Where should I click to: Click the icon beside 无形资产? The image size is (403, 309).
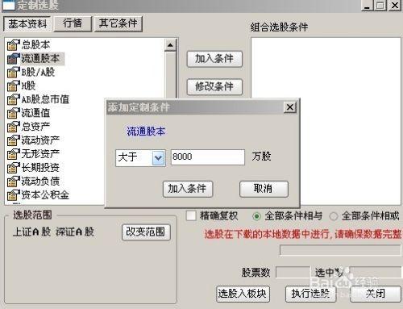[14, 154]
